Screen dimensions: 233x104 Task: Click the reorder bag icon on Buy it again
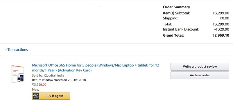[36, 96]
